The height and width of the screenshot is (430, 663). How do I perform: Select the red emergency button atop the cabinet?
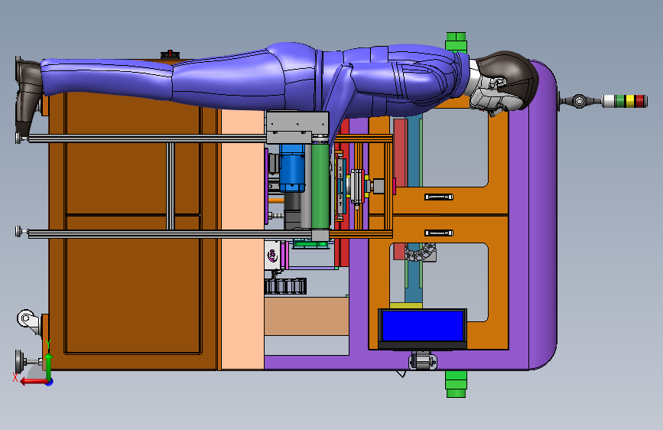click(x=170, y=54)
